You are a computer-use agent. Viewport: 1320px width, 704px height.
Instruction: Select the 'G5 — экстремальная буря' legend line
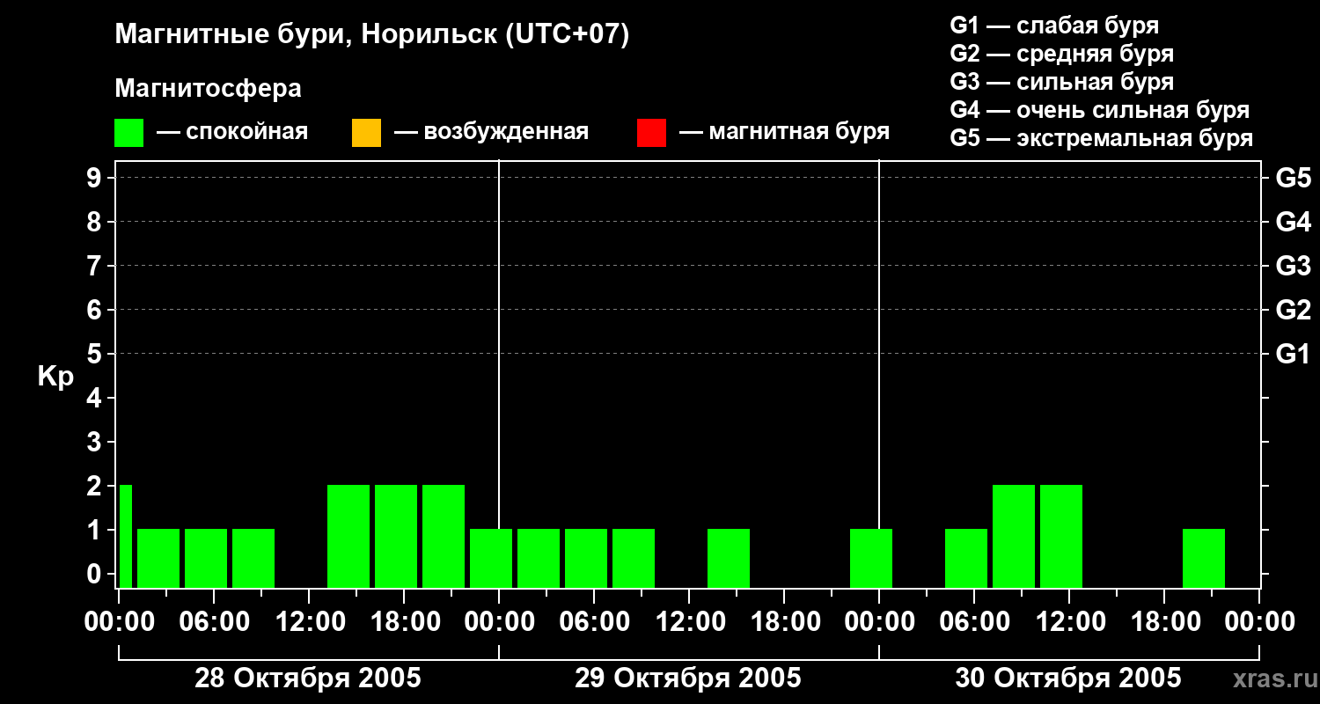(1102, 138)
